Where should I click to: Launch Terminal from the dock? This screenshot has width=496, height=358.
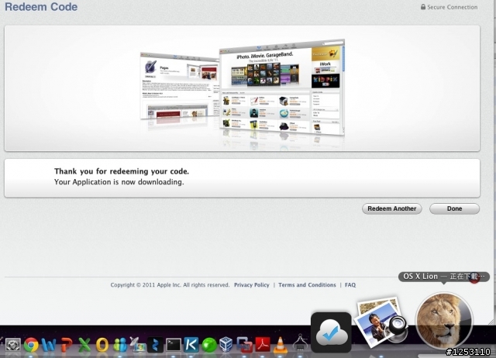[174, 345]
